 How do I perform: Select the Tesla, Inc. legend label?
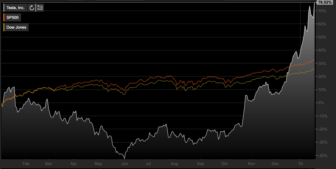(x=16, y=8)
